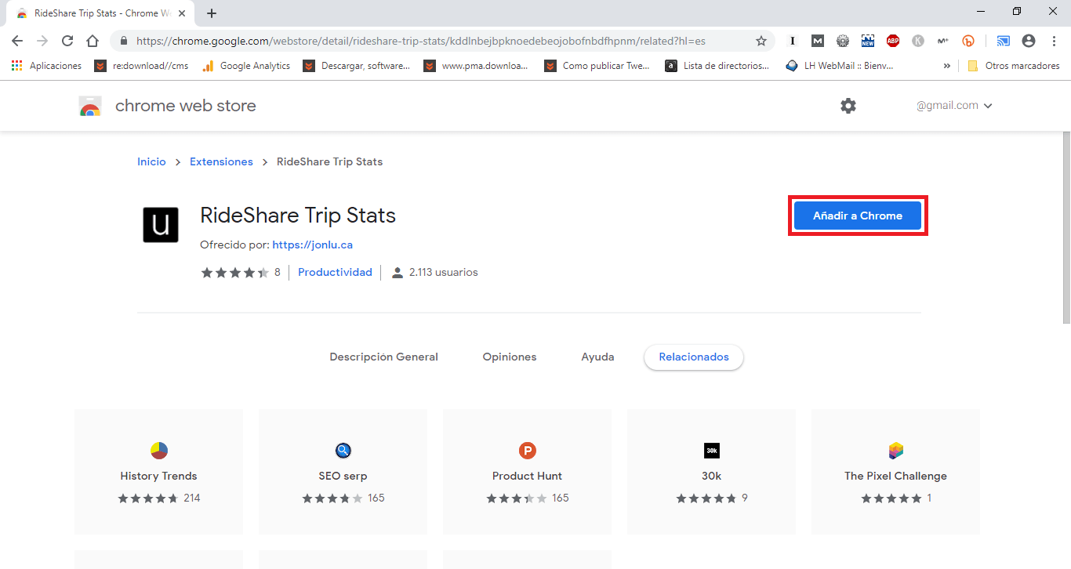Open Descargar, software bookmark
The width and height of the screenshot is (1071, 569).
(x=357, y=66)
